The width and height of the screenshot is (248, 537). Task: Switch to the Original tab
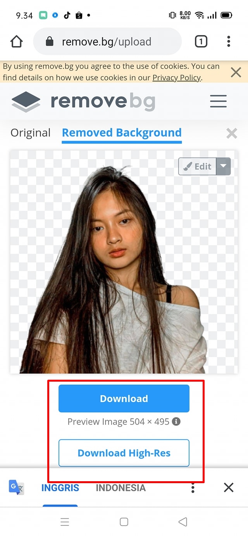click(x=31, y=133)
